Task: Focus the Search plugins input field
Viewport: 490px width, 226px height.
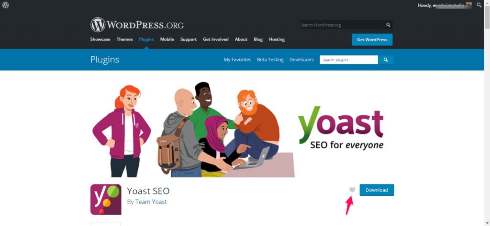Action: (x=349, y=60)
